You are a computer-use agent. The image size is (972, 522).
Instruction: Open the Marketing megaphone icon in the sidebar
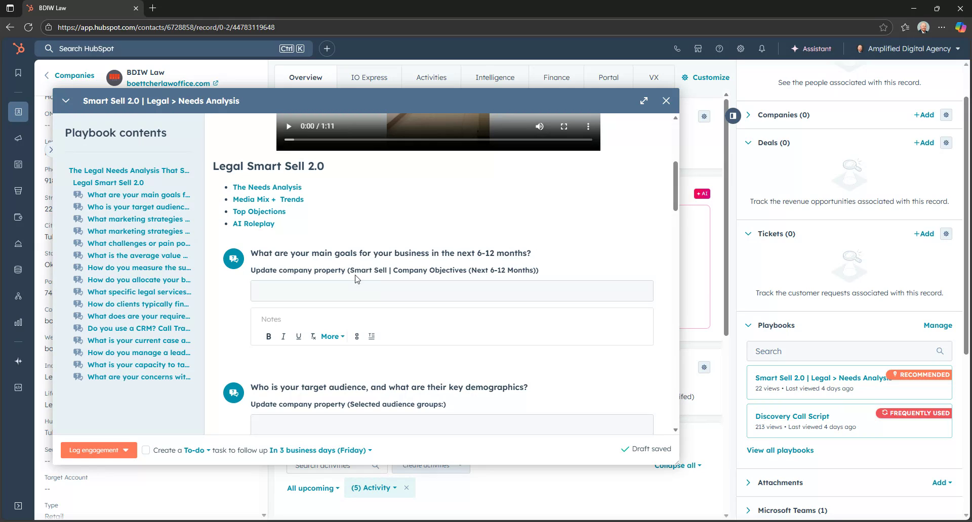coord(18,138)
